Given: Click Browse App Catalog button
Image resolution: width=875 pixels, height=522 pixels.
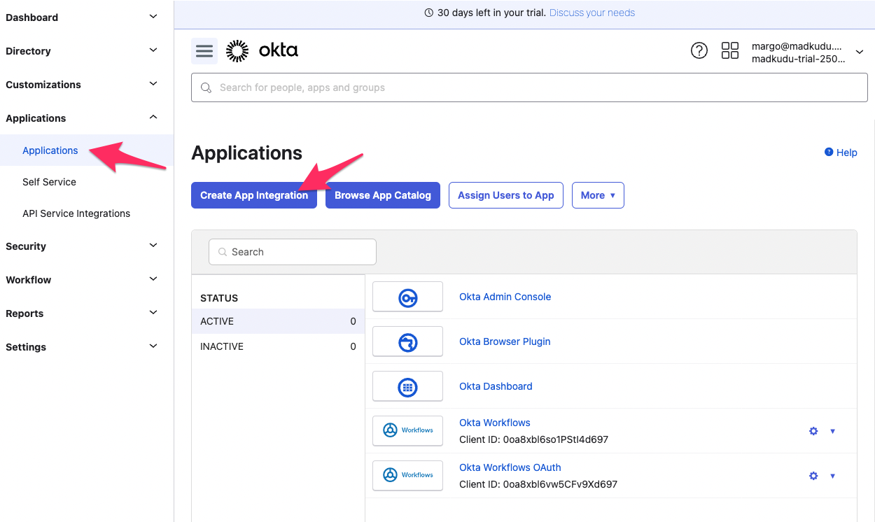Looking at the screenshot, I should click(383, 195).
